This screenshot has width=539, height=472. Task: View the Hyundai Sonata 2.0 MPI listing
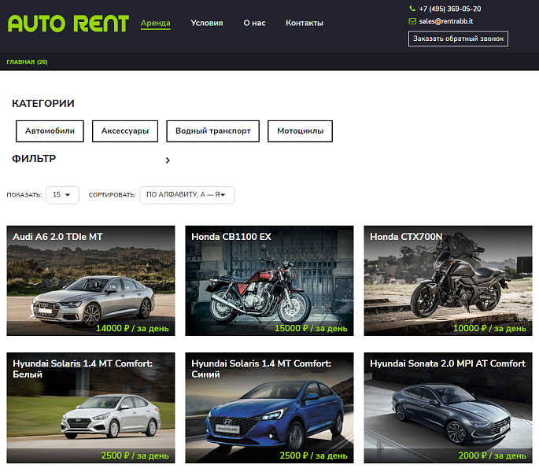448,407
